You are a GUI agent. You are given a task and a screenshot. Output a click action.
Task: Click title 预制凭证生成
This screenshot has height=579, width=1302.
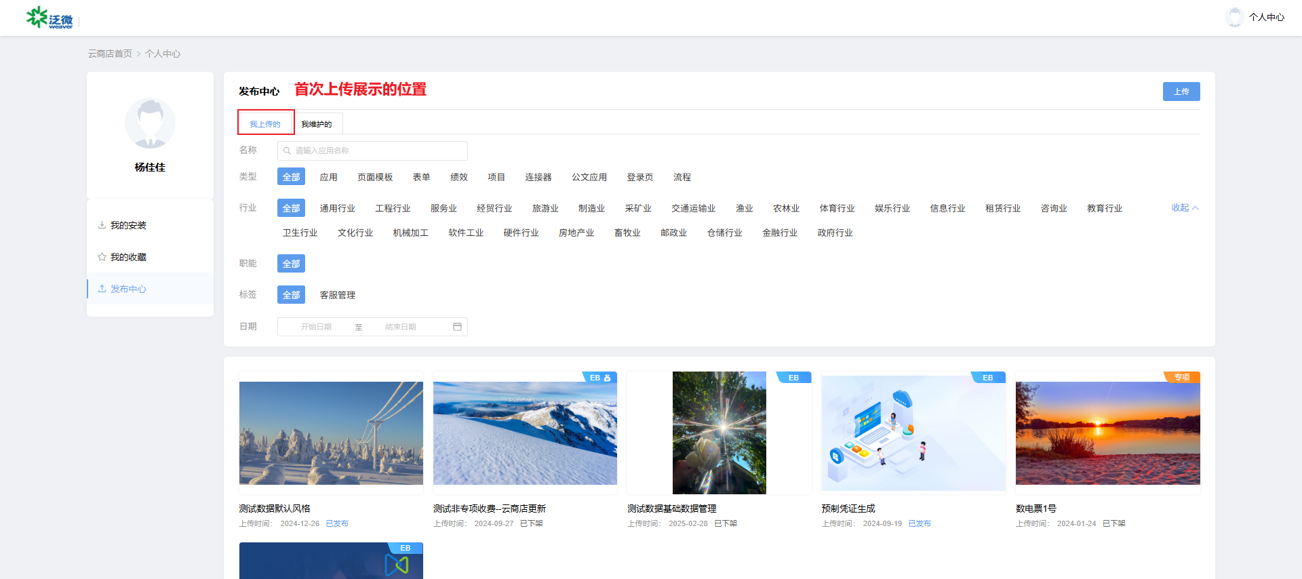[x=848, y=508]
